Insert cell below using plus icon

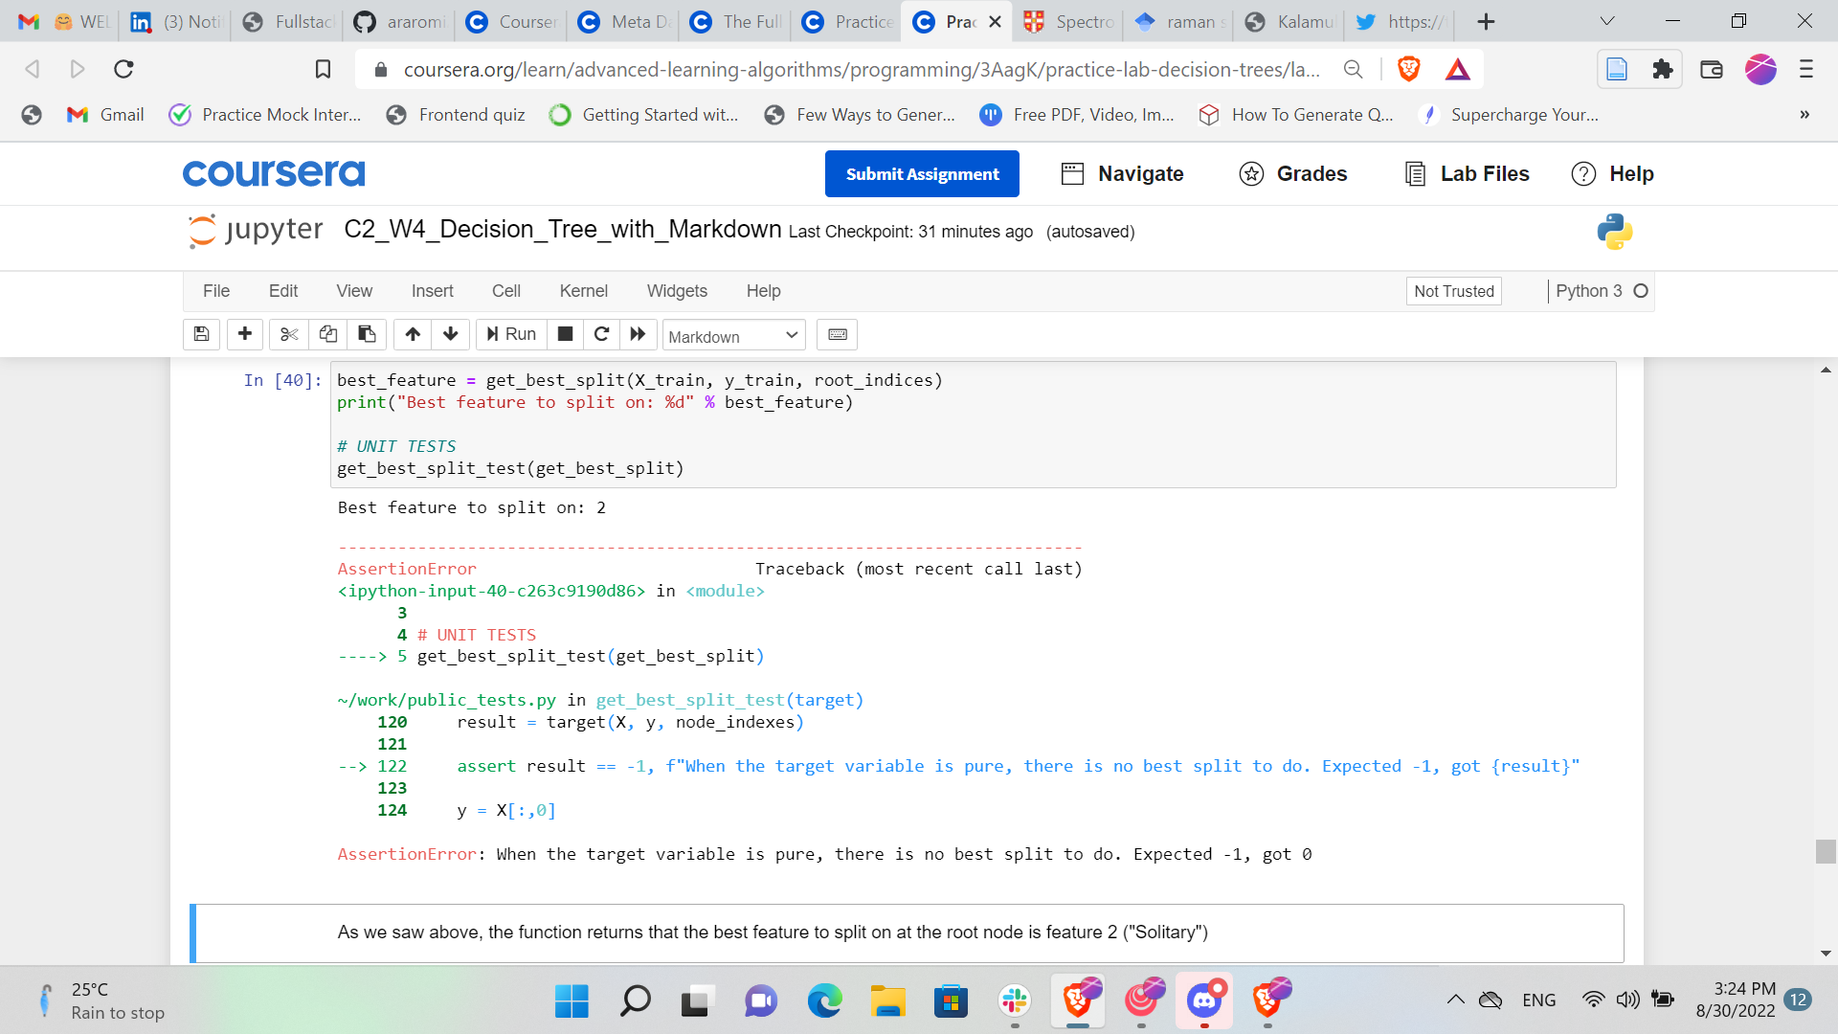tap(245, 334)
